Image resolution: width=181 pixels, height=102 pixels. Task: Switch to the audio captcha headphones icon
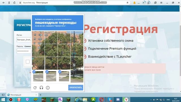click(x=41, y=88)
